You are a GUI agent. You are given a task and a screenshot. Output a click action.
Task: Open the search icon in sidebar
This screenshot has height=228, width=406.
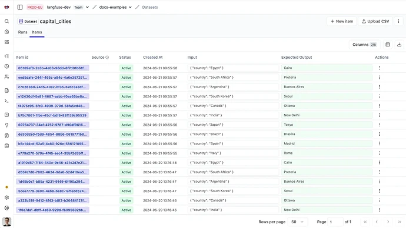[6, 21]
